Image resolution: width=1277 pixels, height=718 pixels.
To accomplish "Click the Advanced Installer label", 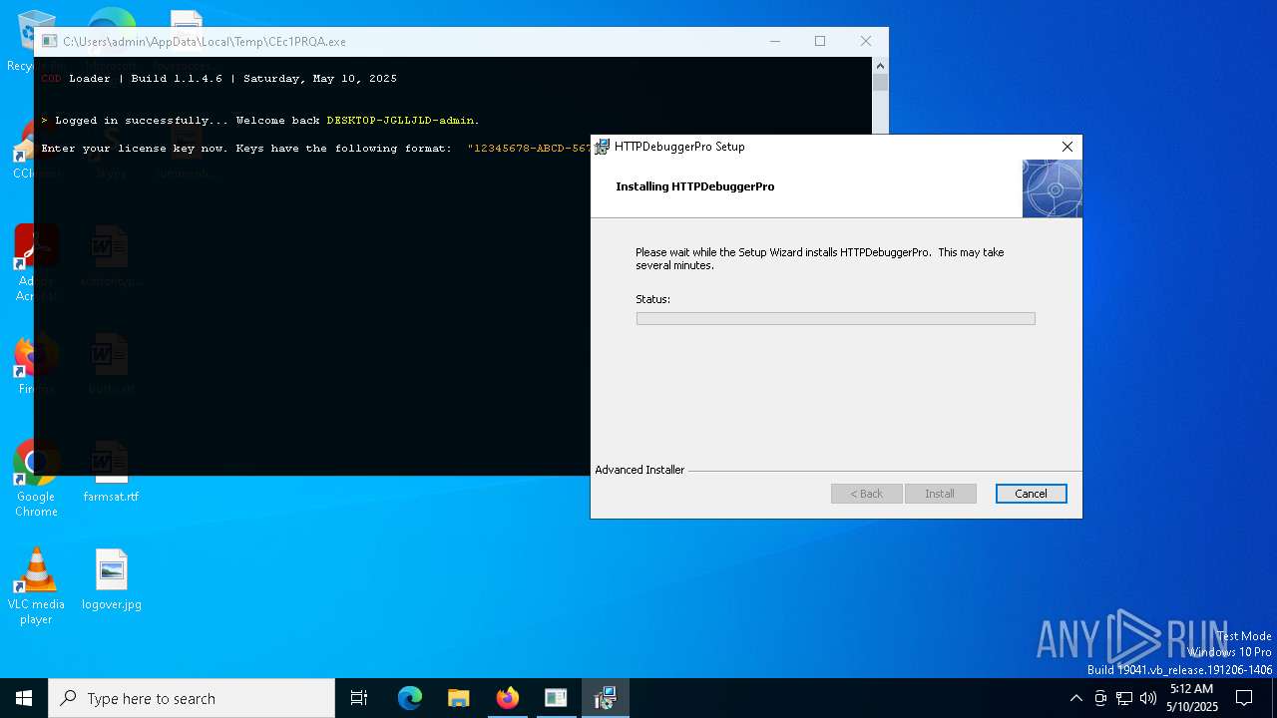I will click(639, 470).
